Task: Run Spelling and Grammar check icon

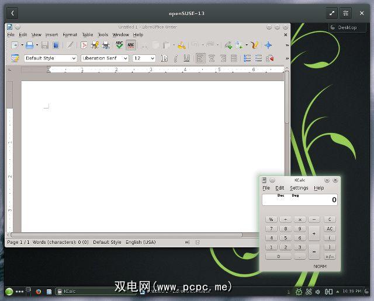Action: [119, 45]
